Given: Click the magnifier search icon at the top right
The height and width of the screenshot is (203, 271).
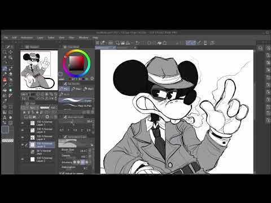Looking at the screenshot, I should 260,48.
